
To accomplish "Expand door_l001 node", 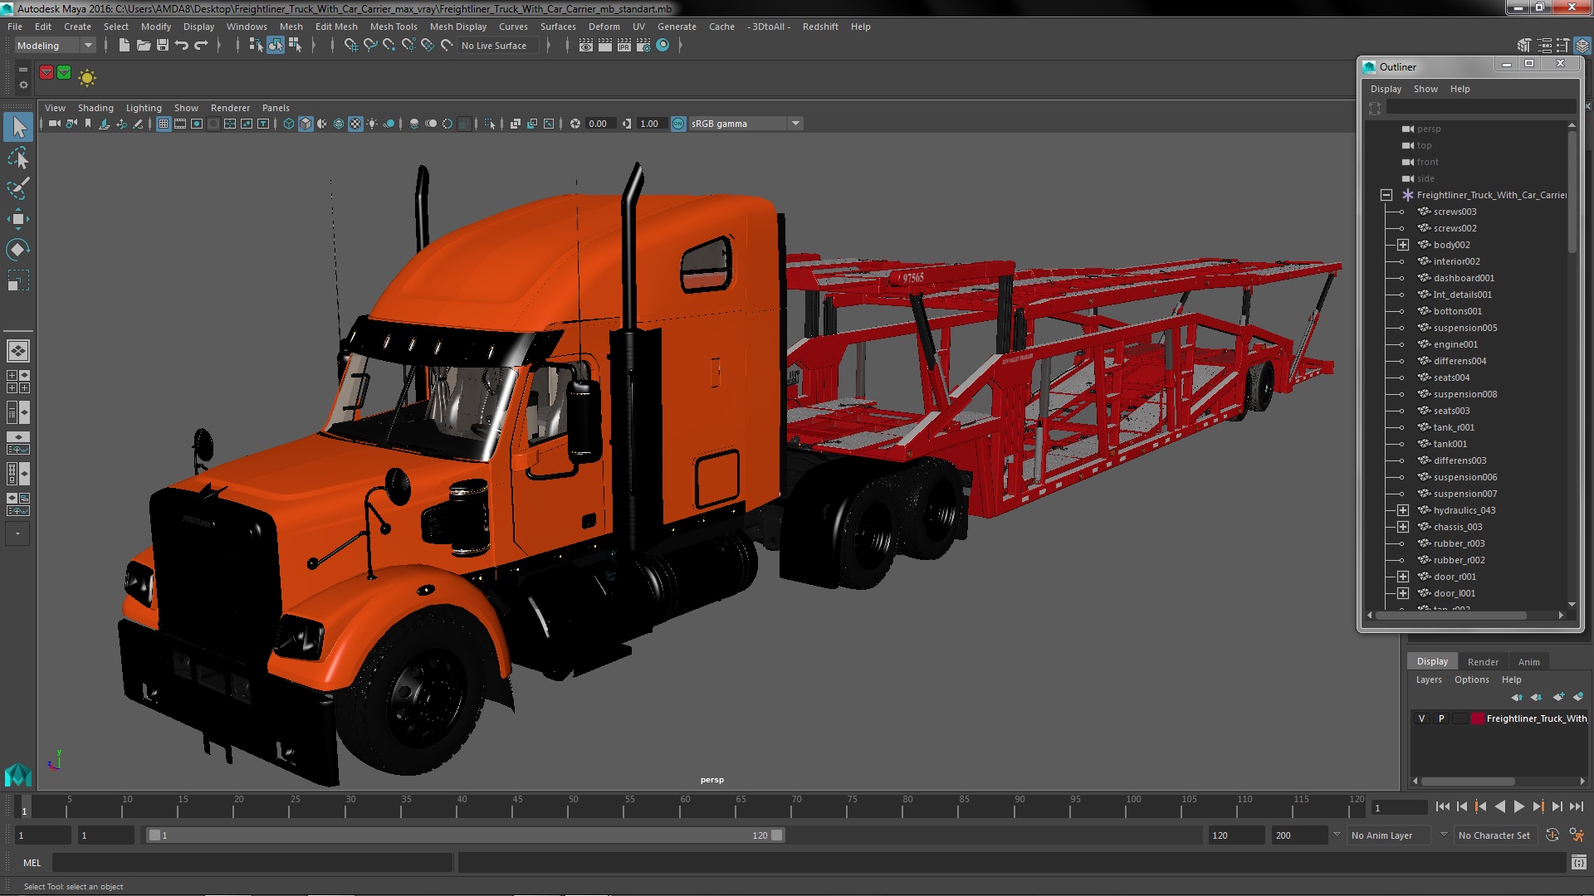I will point(1402,593).
